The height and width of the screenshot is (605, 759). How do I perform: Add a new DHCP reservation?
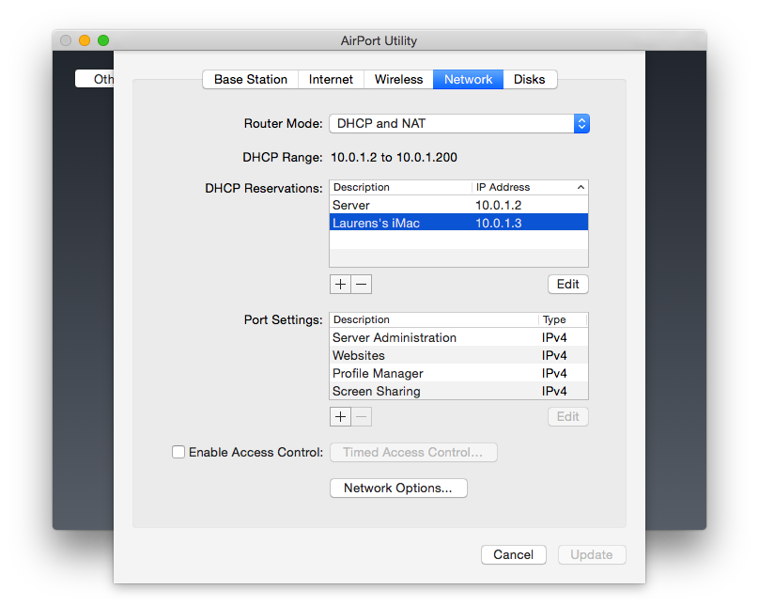pyautogui.click(x=340, y=284)
